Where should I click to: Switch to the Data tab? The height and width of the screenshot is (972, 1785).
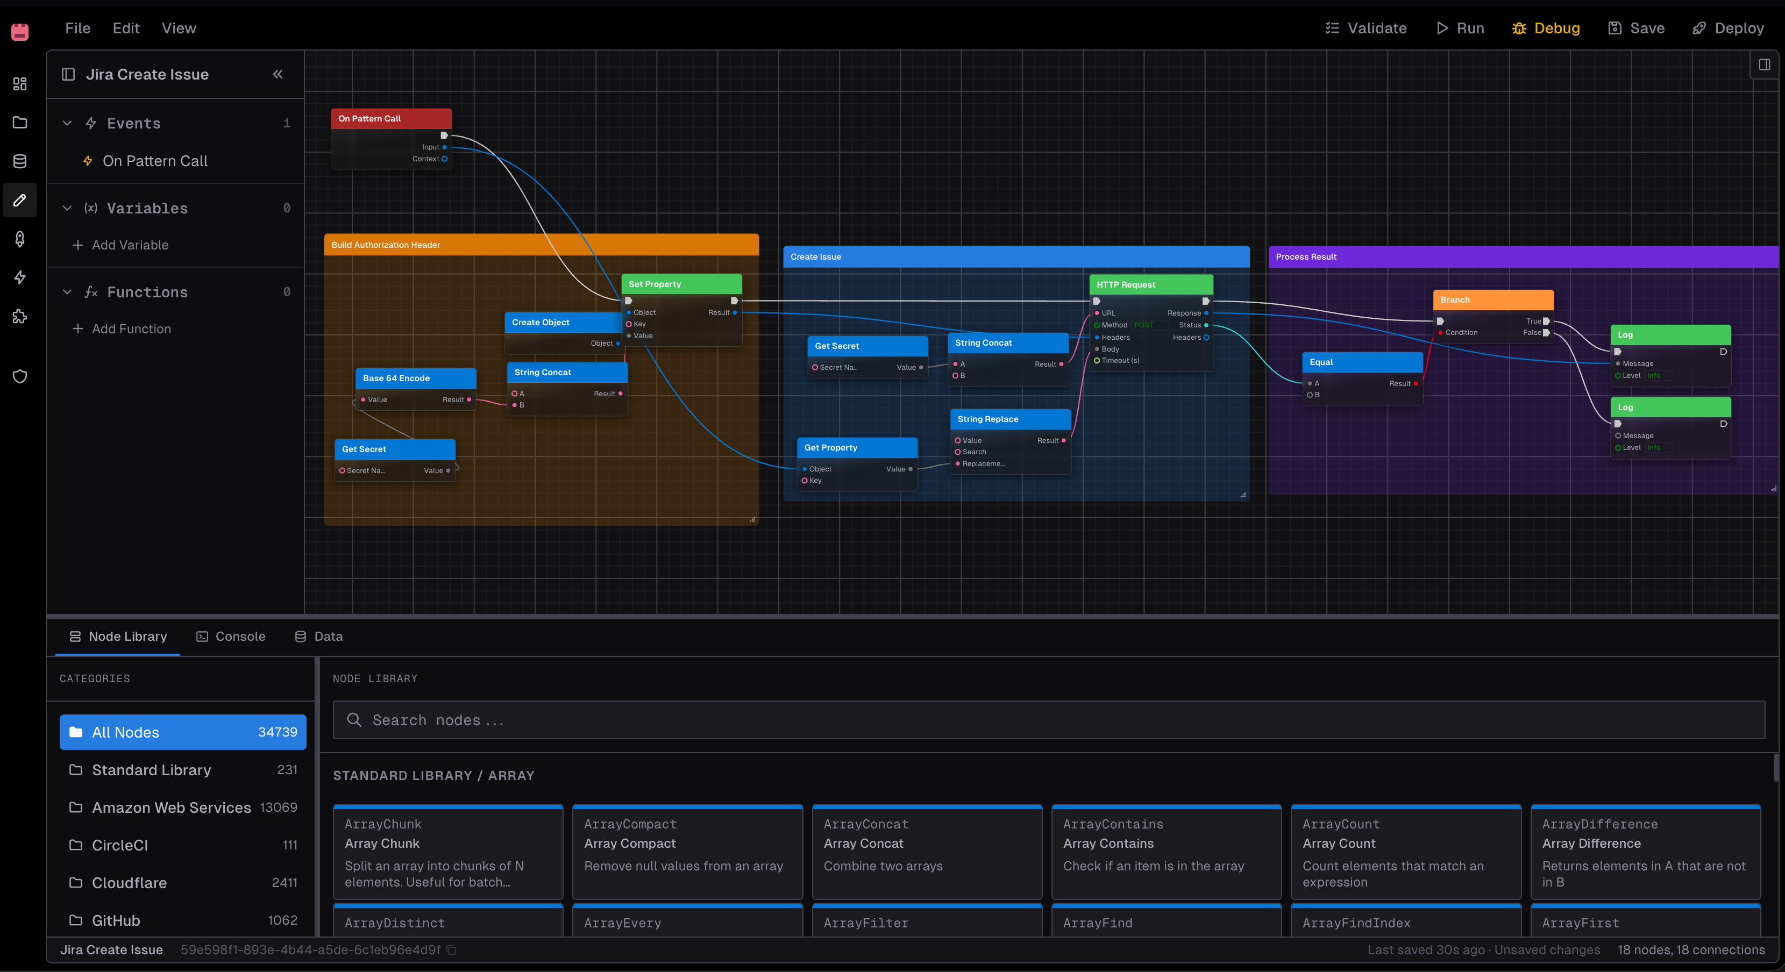pos(319,636)
